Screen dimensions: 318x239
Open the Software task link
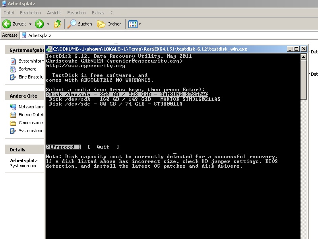(x=27, y=69)
